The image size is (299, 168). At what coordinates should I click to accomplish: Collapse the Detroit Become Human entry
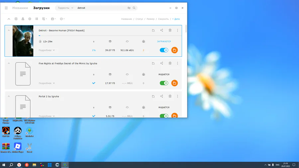click(9, 31)
